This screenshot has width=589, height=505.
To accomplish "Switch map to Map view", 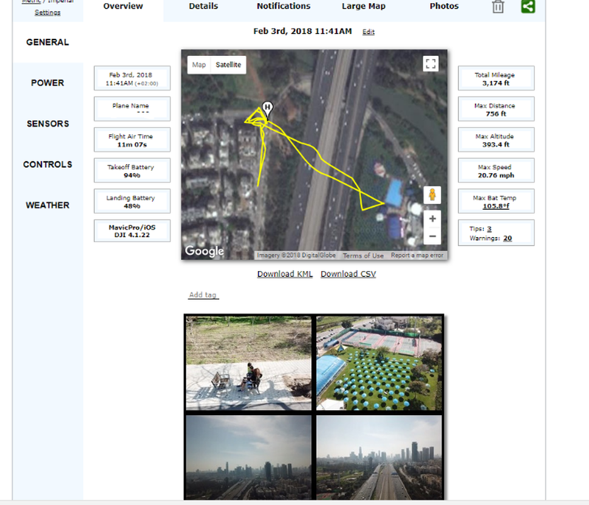I will [x=199, y=65].
